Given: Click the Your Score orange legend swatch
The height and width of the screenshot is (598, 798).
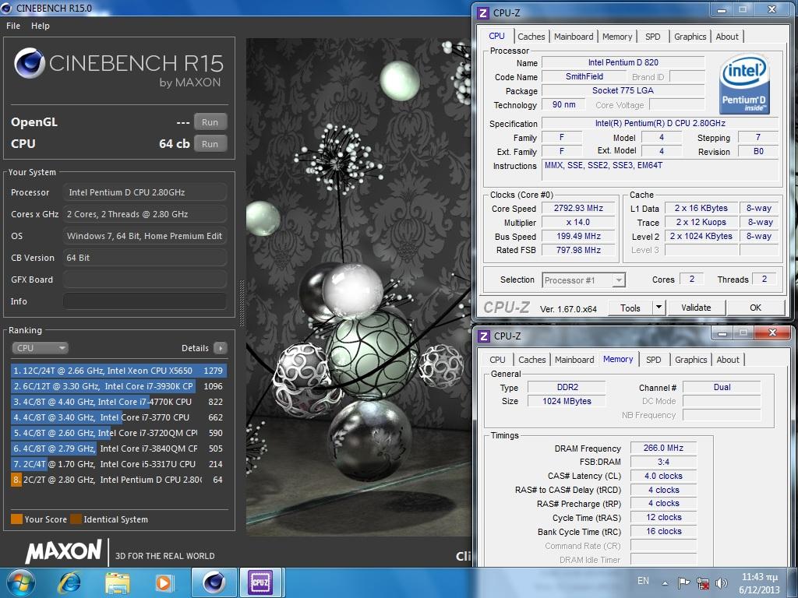Looking at the screenshot, I should (17, 519).
